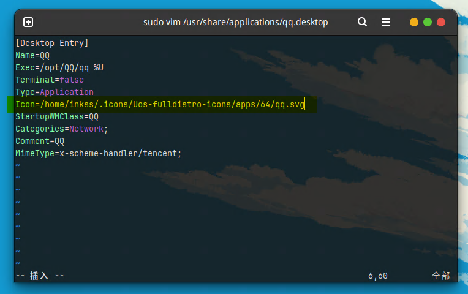Click the 'StartupWMClass=QQ' line

[x=57, y=116]
